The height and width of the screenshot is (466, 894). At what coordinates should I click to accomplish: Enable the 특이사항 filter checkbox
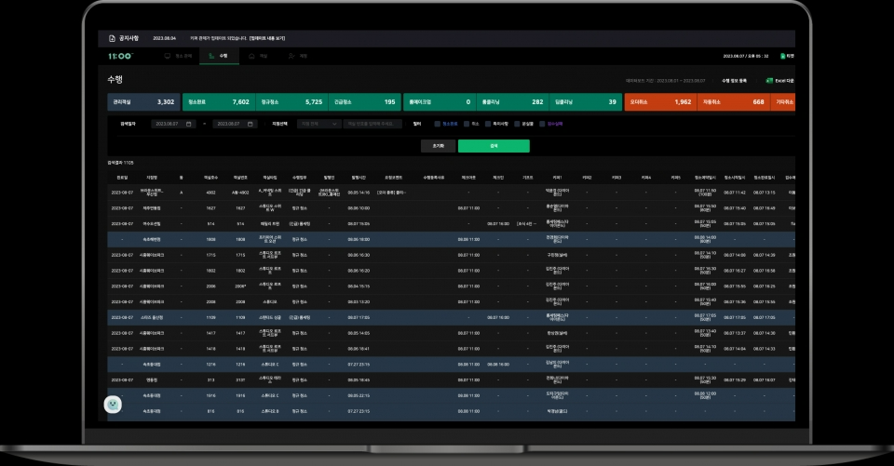click(x=494, y=124)
